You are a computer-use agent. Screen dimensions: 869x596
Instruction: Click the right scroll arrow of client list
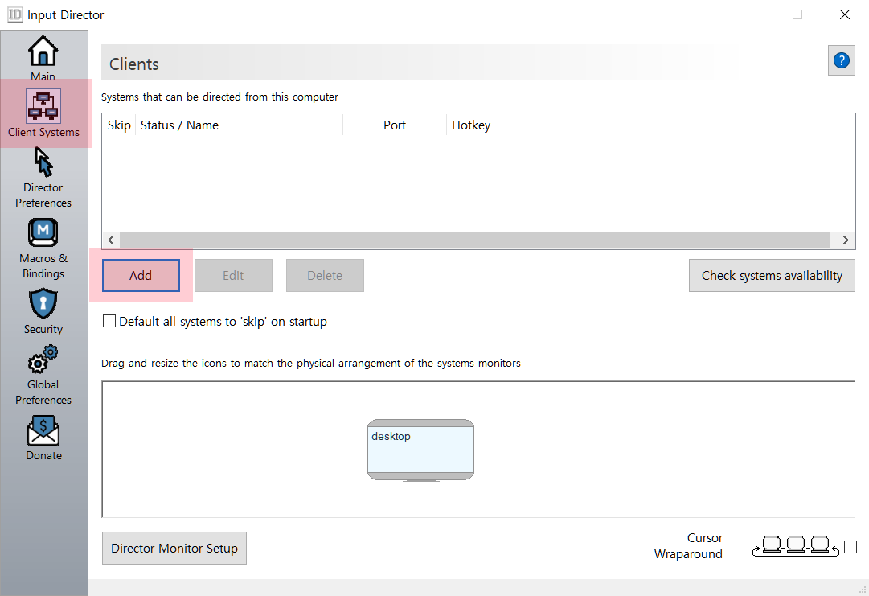pos(846,240)
